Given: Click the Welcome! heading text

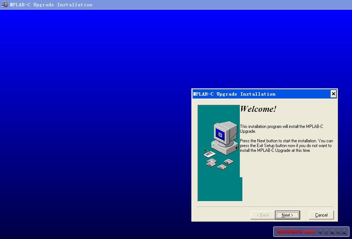Looking at the screenshot, I should [x=258, y=109].
